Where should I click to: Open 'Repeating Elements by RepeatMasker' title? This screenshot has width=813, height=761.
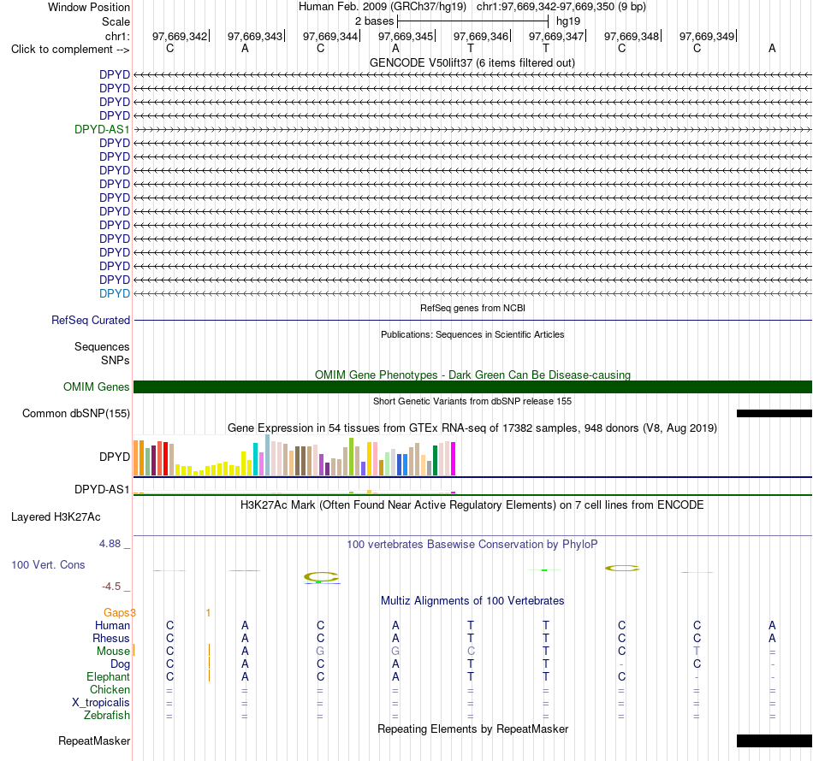pos(473,729)
